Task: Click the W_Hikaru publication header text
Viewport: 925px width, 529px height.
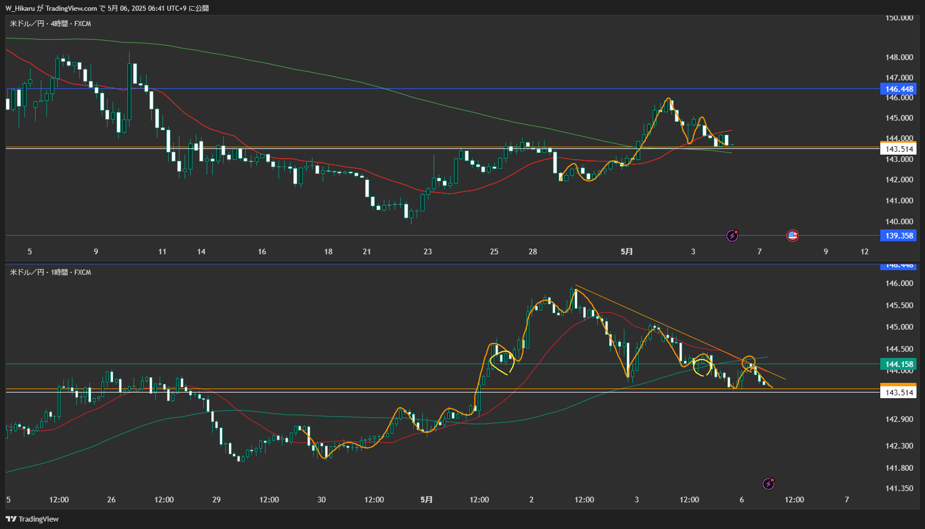Action: (107, 8)
